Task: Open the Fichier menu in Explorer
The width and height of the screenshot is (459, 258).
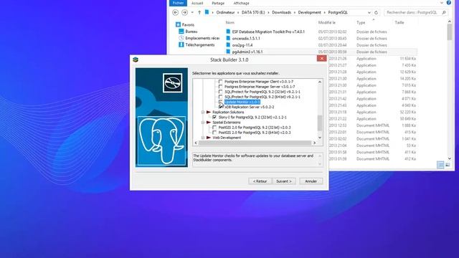Action: point(178,3)
